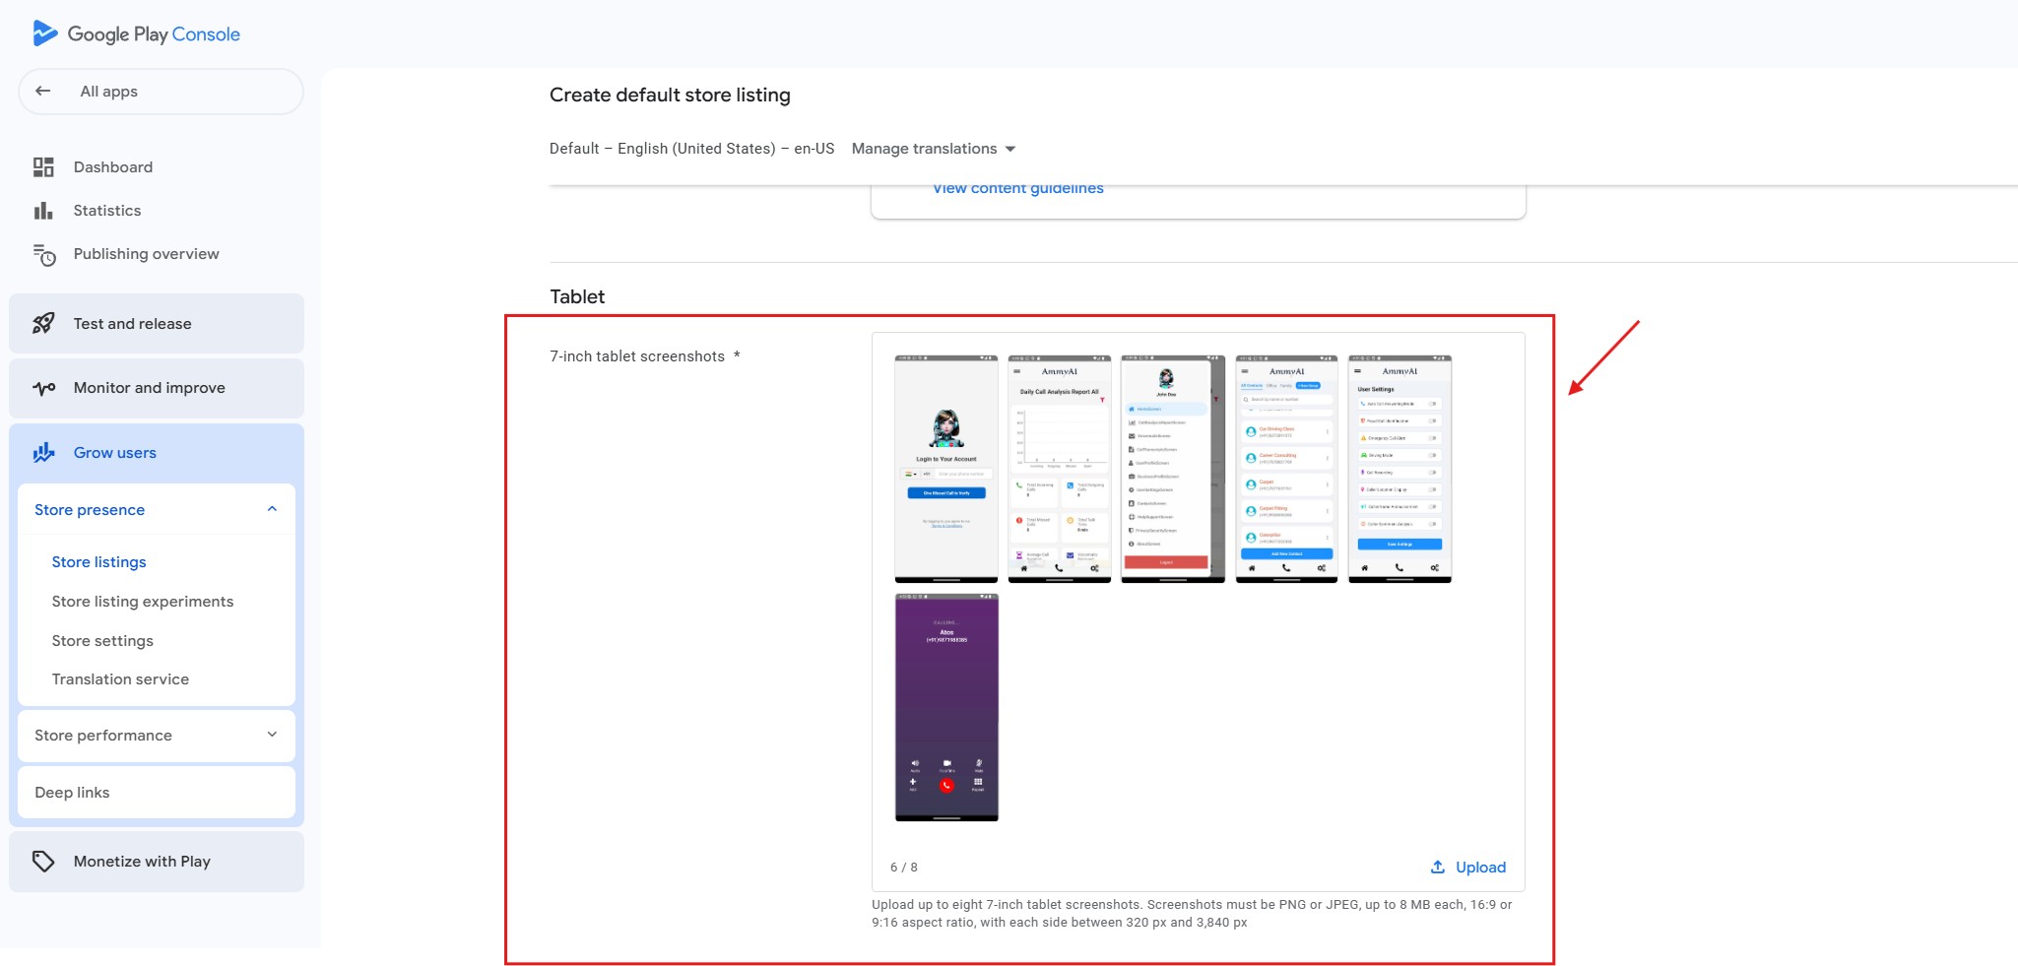Expand the Store performance section
Screen dimensions: 2018x966
(272, 736)
